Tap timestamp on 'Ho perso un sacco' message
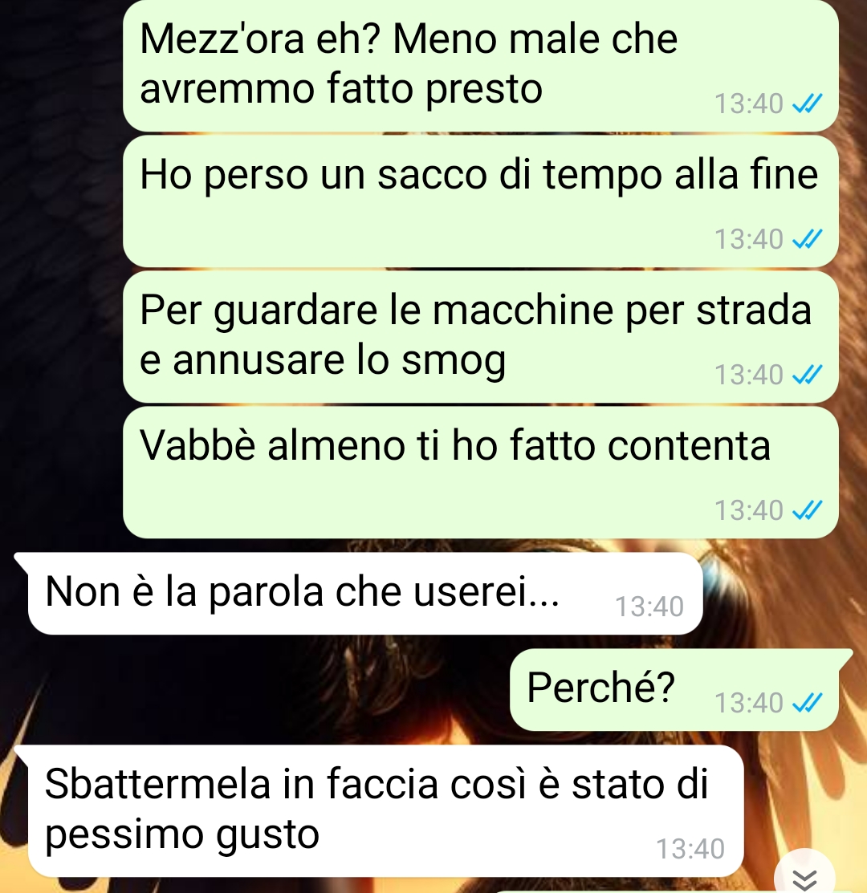Screen dimensions: 867x893 point(748,239)
